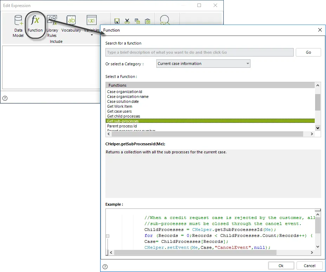Viewport: 326px width, 272px height.
Task: Click the Copy toolbar icon
Action: click(137, 21)
